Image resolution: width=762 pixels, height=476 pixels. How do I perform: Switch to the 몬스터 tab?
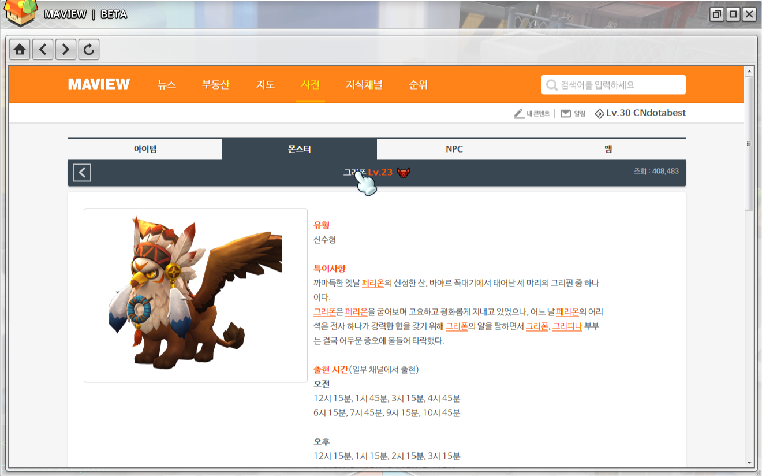click(300, 149)
